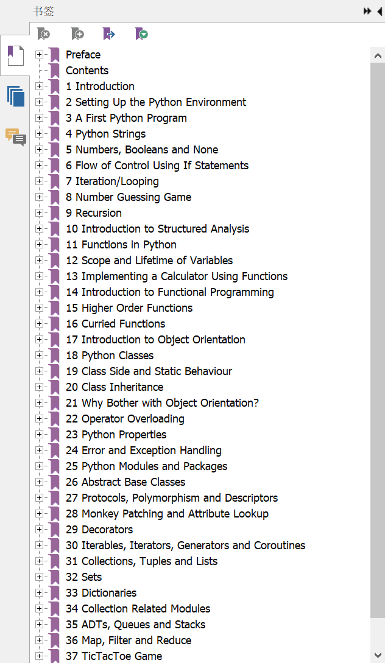Screen dimensions: 385x663
Task: Click bookmark icon beside 32 Sets
Action: point(55,577)
